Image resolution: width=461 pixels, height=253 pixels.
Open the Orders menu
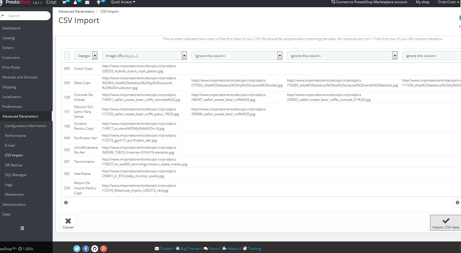tap(8, 48)
